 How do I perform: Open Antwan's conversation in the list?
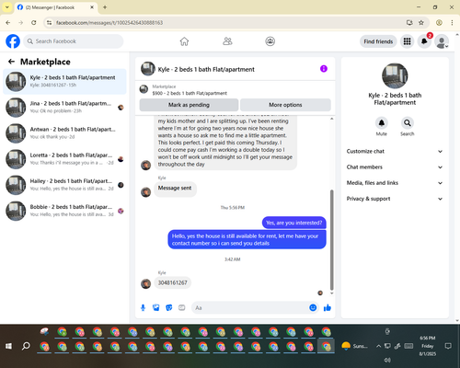pyautogui.click(x=64, y=133)
